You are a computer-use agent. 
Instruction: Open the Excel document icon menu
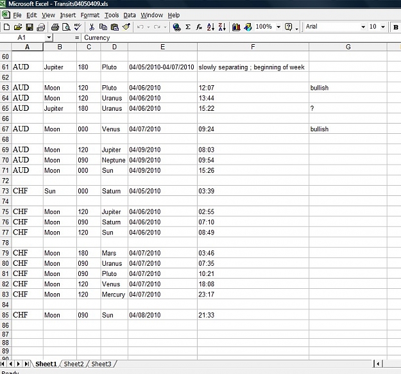(6, 15)
